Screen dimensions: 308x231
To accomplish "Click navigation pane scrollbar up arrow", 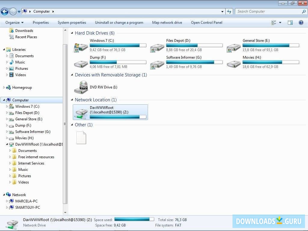I will tap(65, 30).
